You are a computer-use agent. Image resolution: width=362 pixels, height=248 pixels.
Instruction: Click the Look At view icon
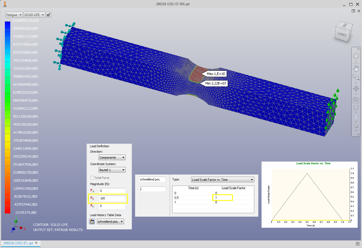(356, 100)
